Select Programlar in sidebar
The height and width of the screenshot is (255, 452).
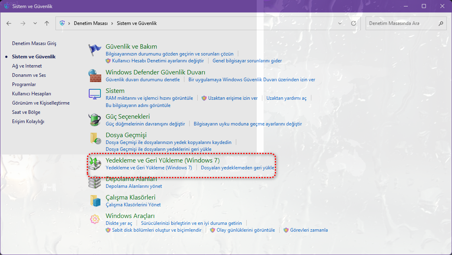pyautogui.click(x=24, y=84)
